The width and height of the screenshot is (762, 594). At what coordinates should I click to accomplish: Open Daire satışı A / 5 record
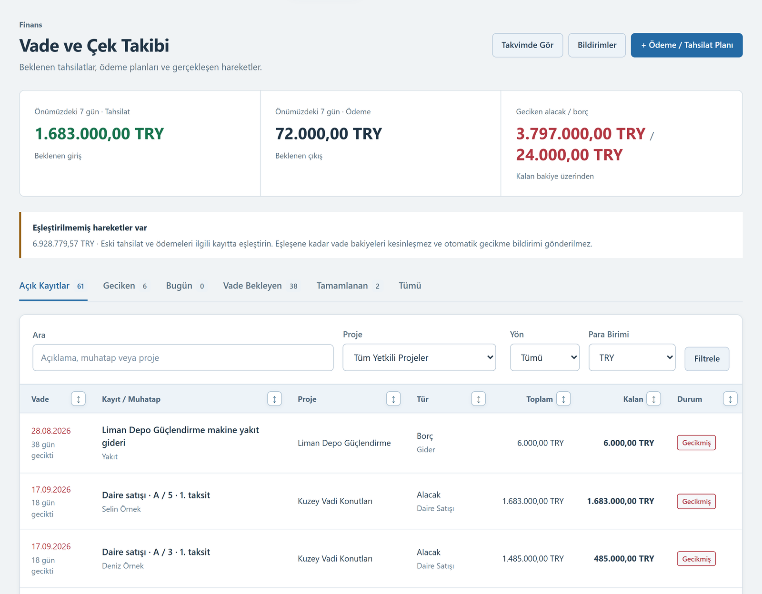(156, 495)
